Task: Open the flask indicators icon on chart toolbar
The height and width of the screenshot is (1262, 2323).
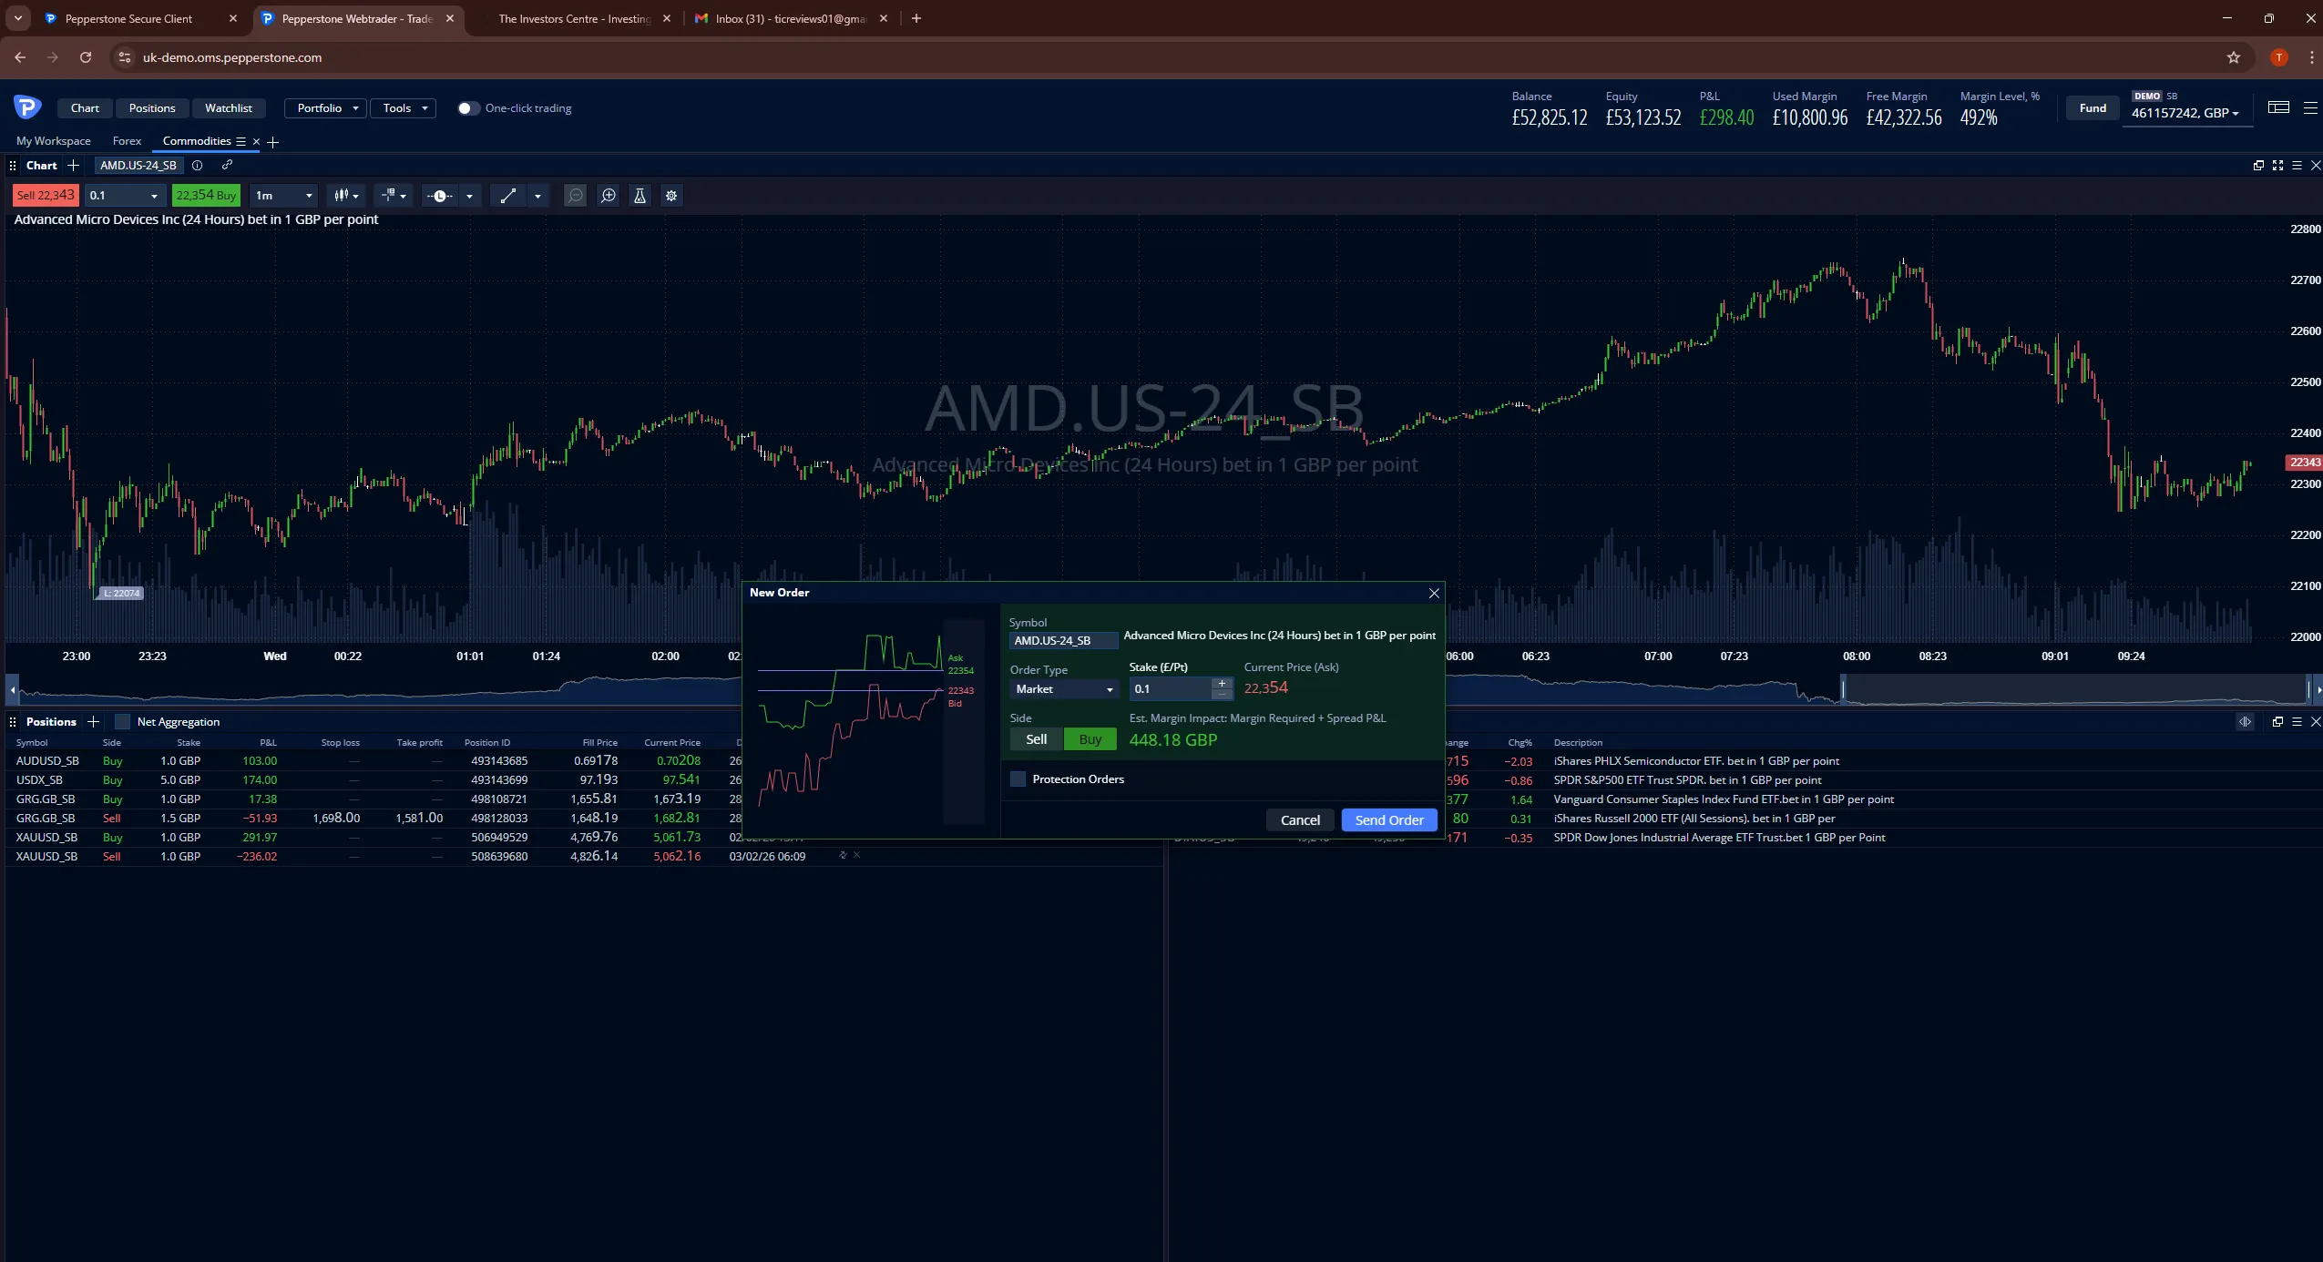Action: [640, 196]
